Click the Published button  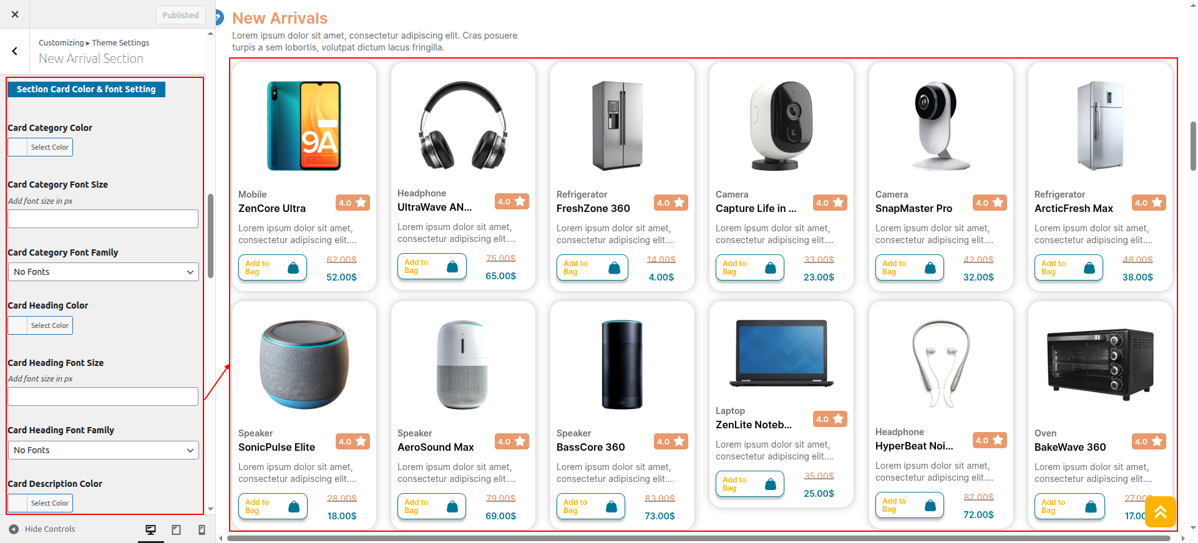[180, 15]
